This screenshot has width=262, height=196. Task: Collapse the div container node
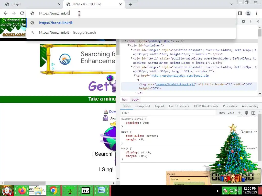128,45
